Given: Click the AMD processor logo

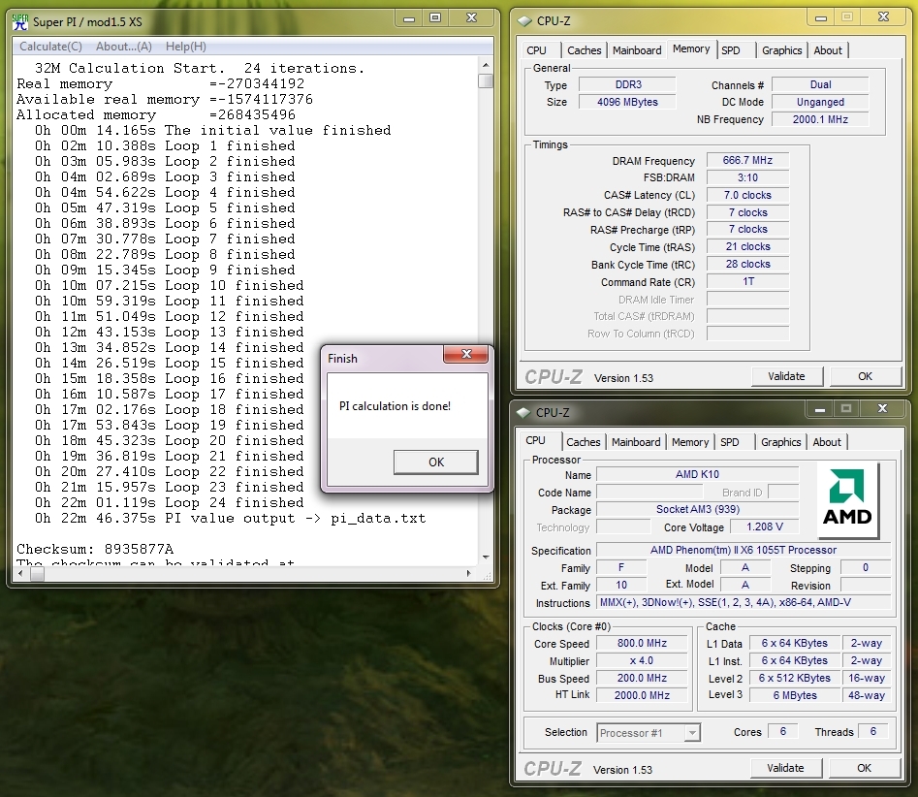Looking at the screenshot, I should pos(847,496).
